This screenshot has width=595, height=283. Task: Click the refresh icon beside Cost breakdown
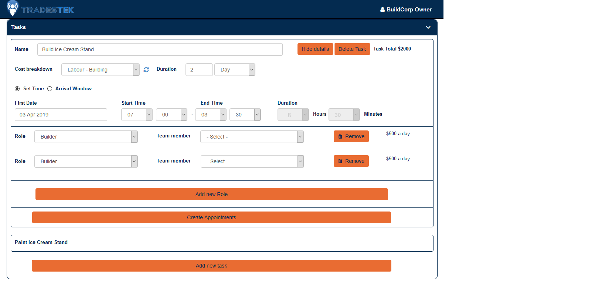[146, 70]
